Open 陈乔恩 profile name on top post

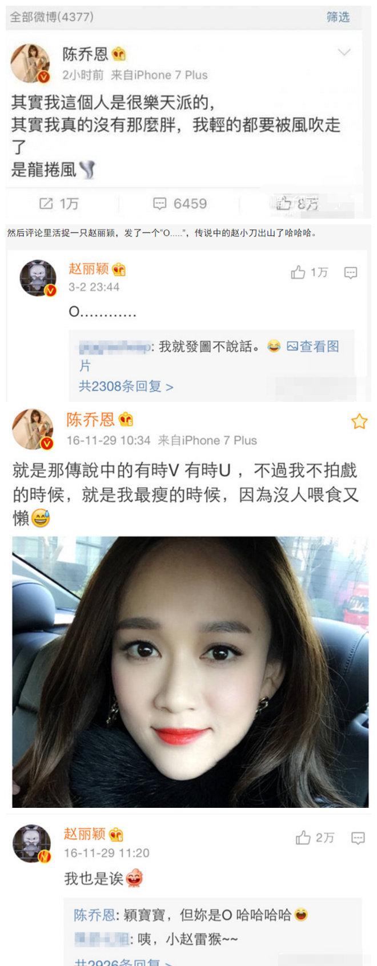click(x=85, y=54)
